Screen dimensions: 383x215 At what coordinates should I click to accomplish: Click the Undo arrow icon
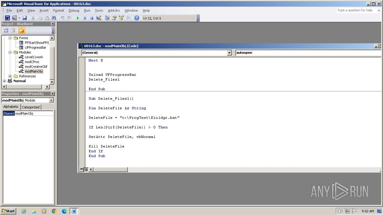pyautogui.click(x=62, y=18)
